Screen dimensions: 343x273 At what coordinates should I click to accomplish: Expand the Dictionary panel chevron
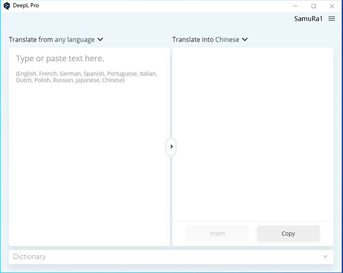click(x=326, y=256)
